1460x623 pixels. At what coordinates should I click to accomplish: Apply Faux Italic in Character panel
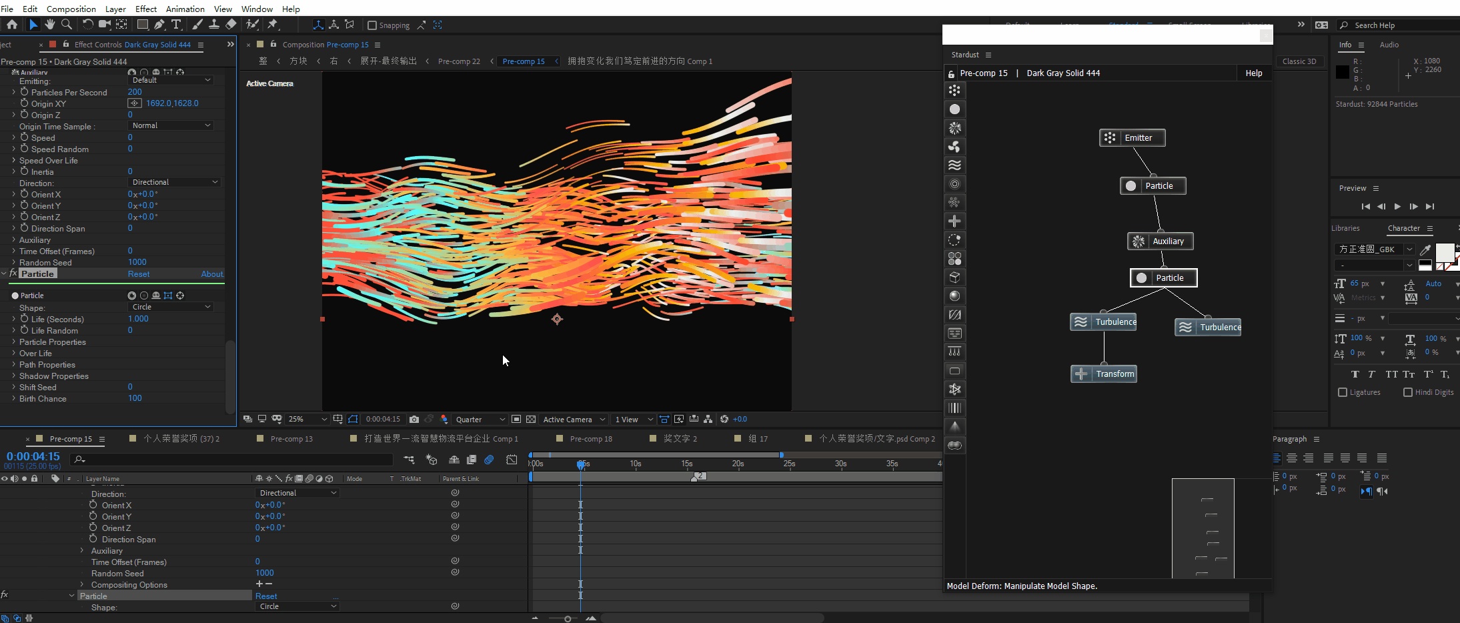point(1371,374)
